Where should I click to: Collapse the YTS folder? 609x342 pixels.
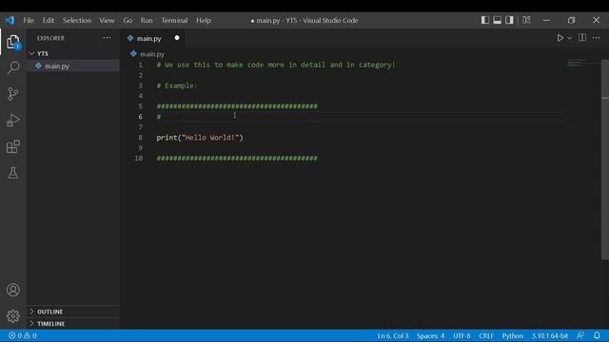[x=72, y=53]
